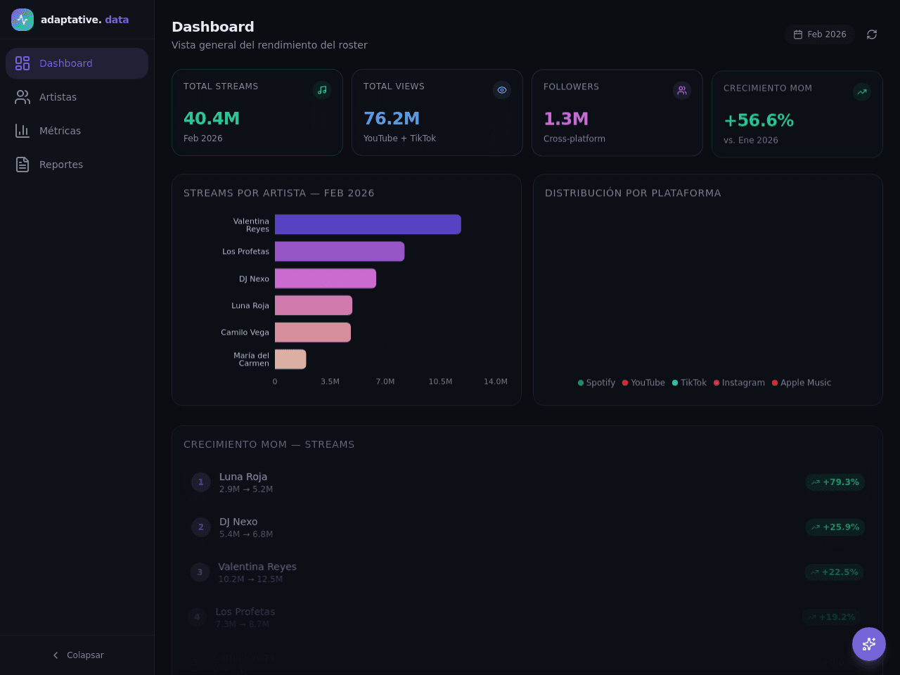
Task: Click the 2.9M → 5.2M streams text
Action: tap(246, 489)
